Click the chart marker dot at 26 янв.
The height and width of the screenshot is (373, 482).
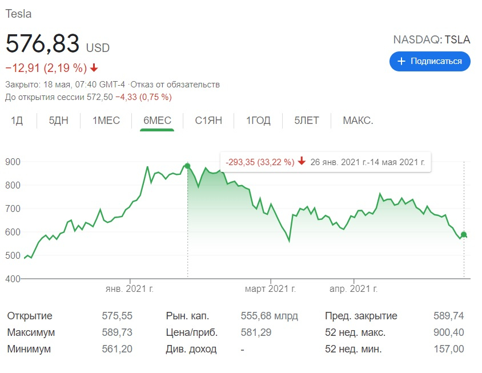(x=187, y=166)
